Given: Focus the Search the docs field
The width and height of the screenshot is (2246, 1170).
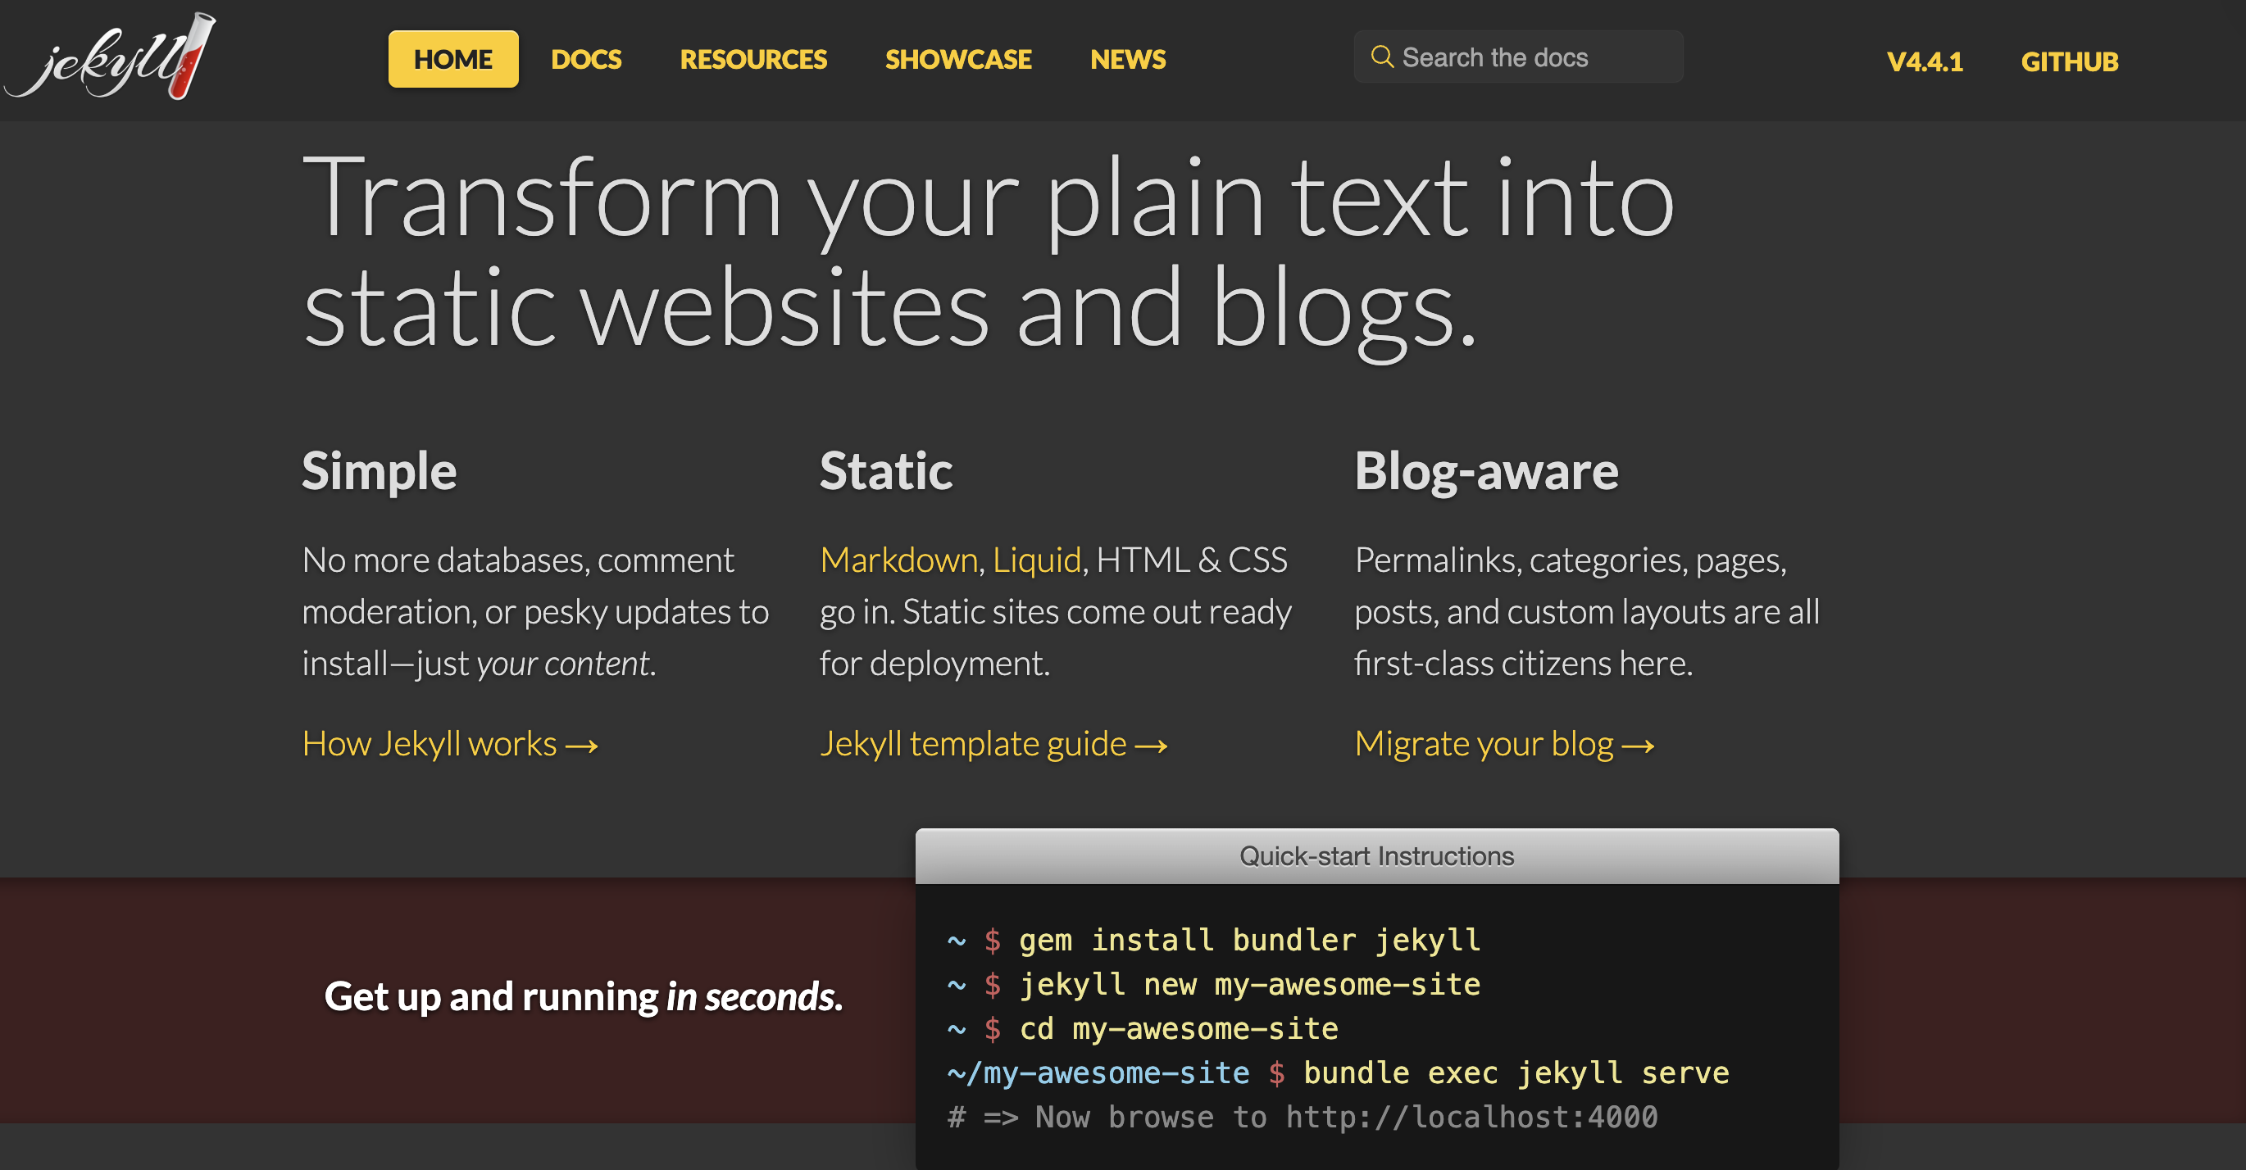Looking at the screenshot, I should 1518,57.
